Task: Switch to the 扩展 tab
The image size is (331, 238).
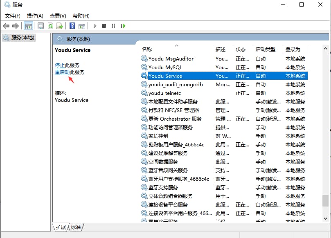Action: click(x=61, y=227)
